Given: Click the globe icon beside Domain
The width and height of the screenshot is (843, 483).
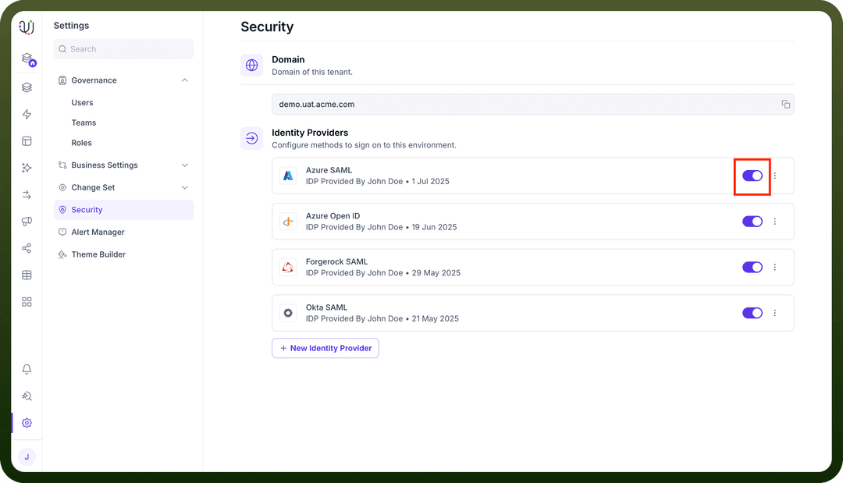Looking at the screenshot, I should (x=251, y=65).
